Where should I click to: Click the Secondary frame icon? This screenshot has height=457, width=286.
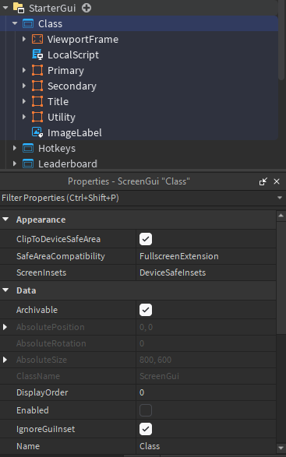[x=37, y=86]
